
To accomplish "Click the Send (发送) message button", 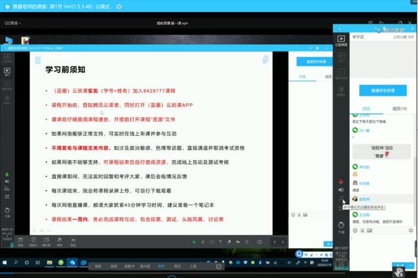I will point(399,265).
